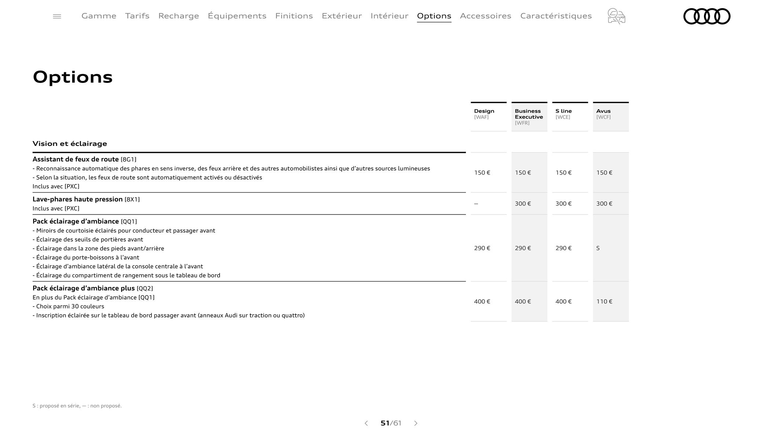782x440 pixels.
Task: Open the Finitions tab
Action: [x=294, y=16]
